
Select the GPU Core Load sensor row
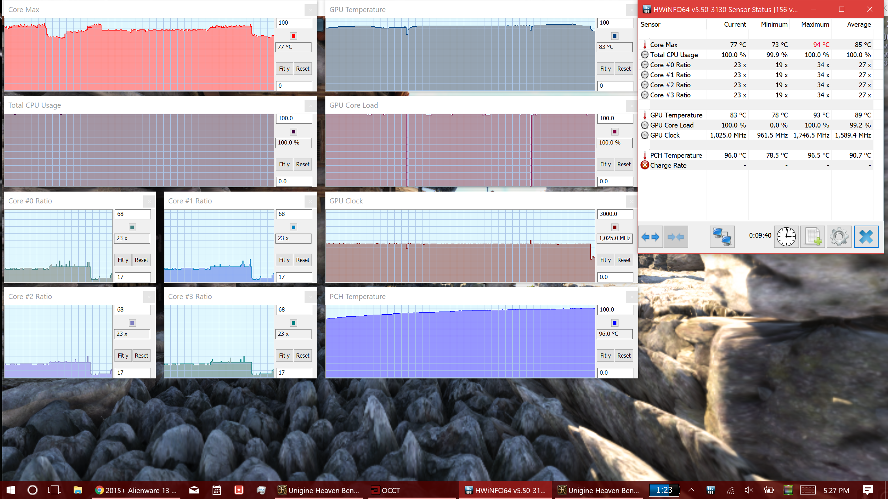pyautogui.click(x=756, y=125)
